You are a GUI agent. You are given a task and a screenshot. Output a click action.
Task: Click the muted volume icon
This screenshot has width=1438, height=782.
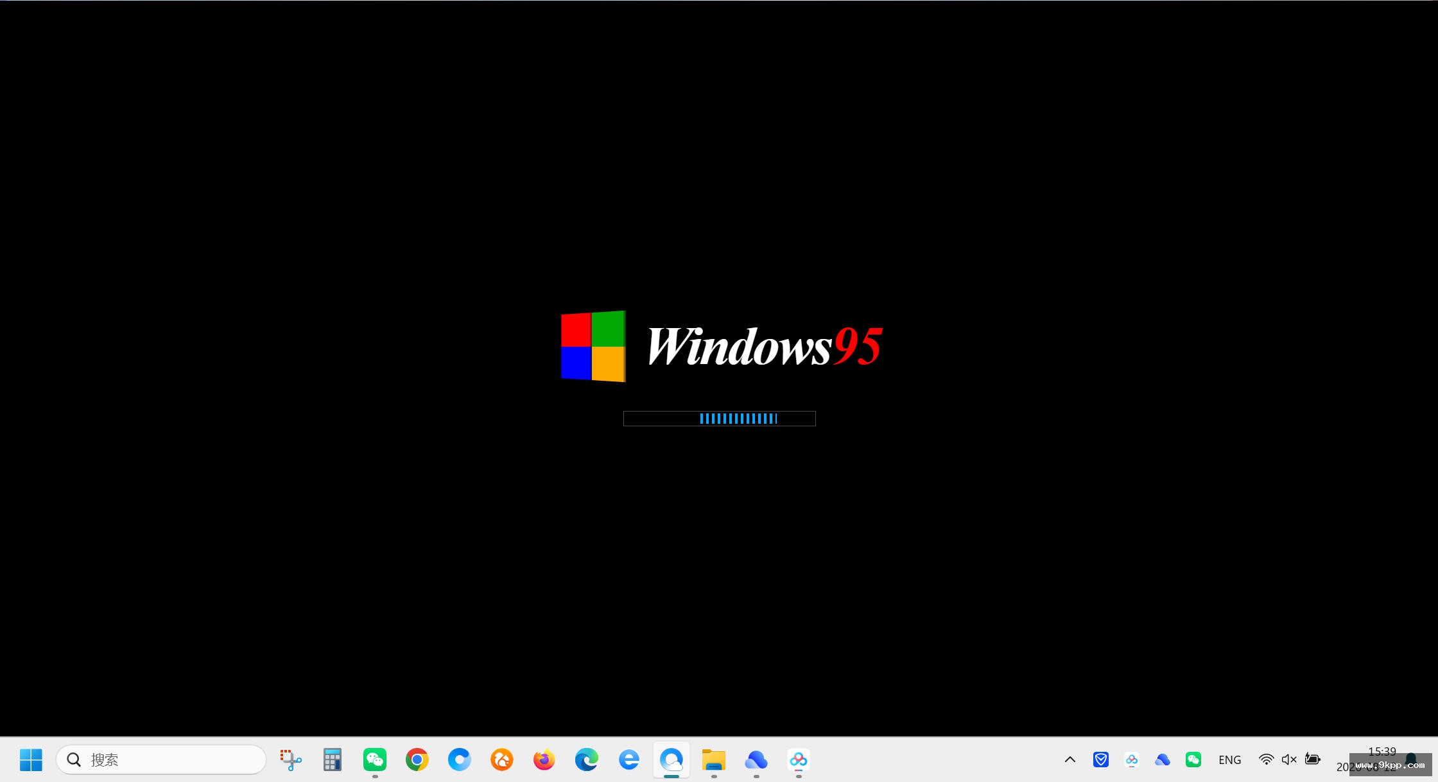pos(1289,760)
